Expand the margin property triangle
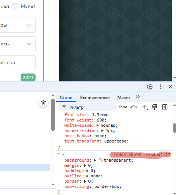 (x=85, y=166)
